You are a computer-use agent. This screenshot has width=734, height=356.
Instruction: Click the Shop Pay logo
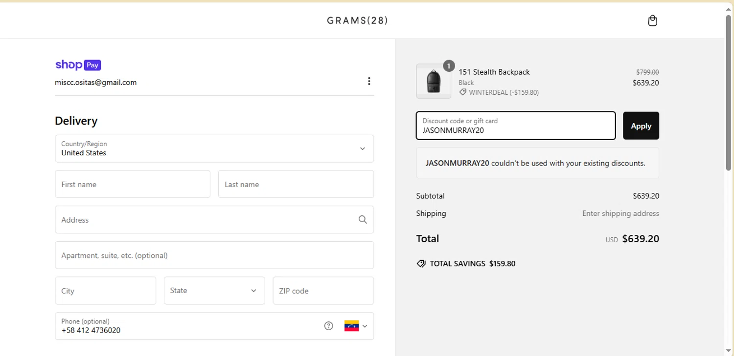[x=78, y=65]
